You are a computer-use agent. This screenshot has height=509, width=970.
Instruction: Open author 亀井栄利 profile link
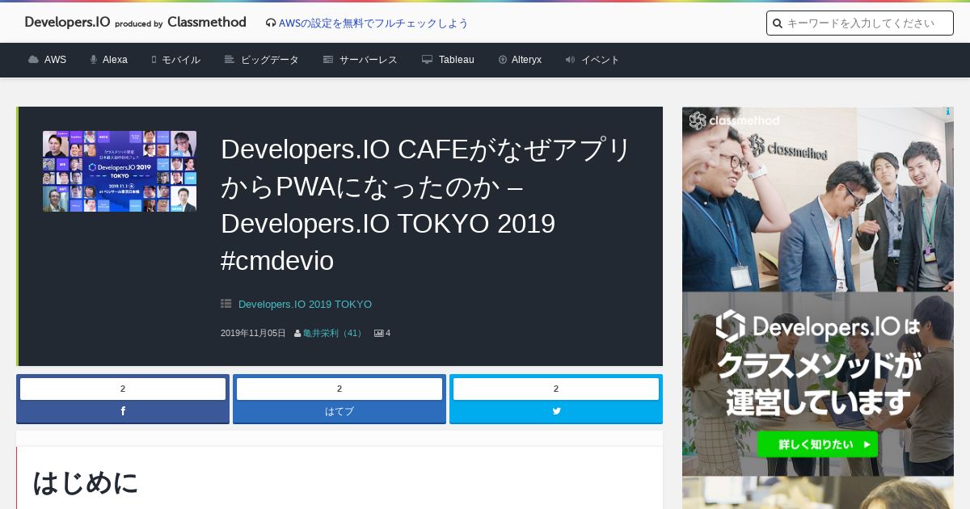coord(334,333)
